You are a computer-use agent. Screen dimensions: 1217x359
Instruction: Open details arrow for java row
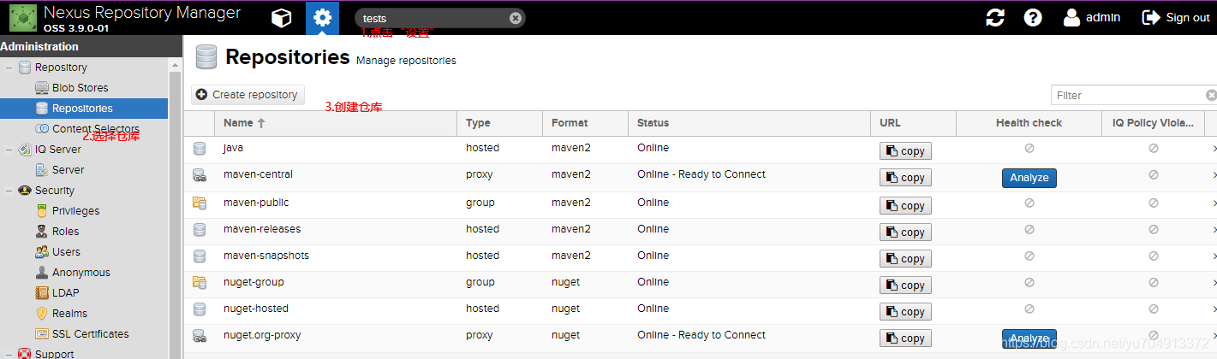tap(1214, 150)
